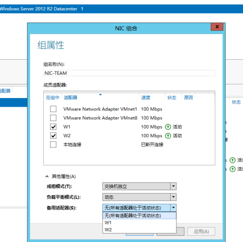Click the 备用适配器 dropdown arrow
This screenshot has width=243, height=242.
(x=174, y=208)
